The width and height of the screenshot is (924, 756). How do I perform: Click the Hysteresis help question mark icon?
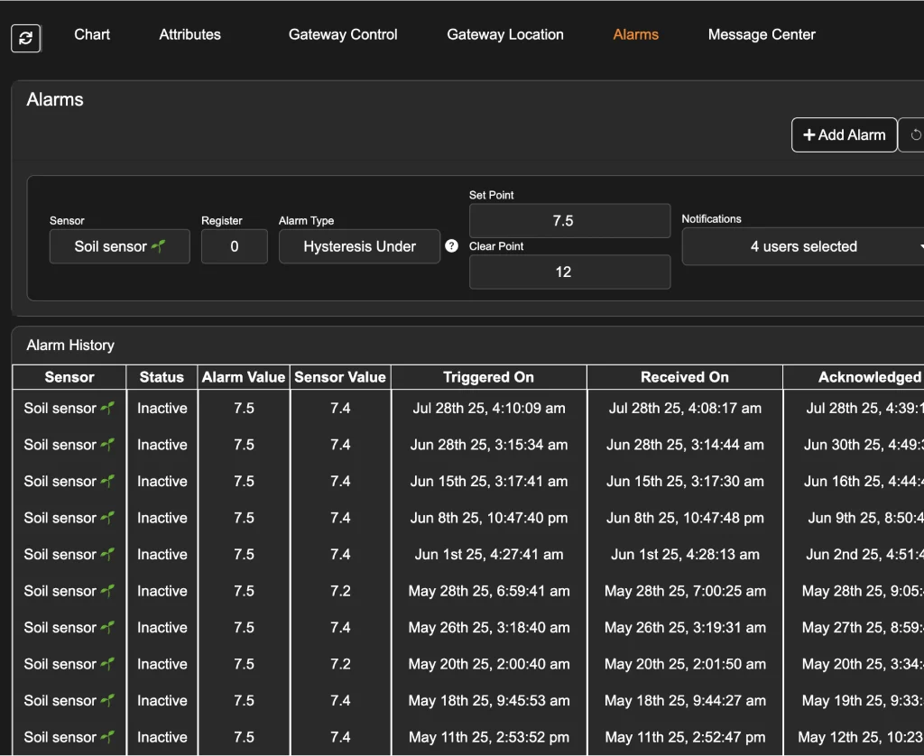451,246
